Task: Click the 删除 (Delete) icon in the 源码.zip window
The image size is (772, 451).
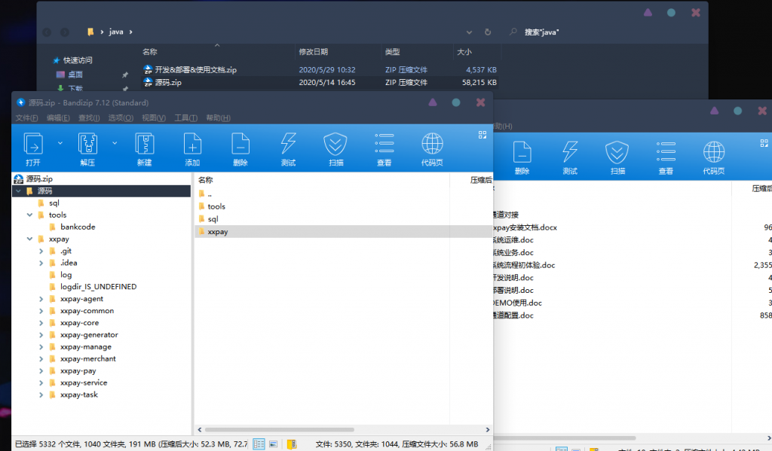Action: [x=240, y=145]
